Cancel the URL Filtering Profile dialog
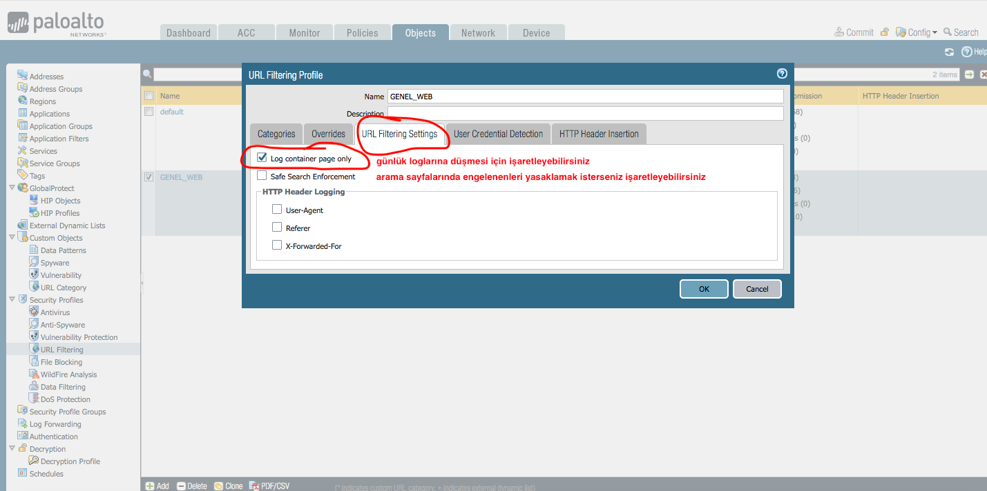 [756, 289]
